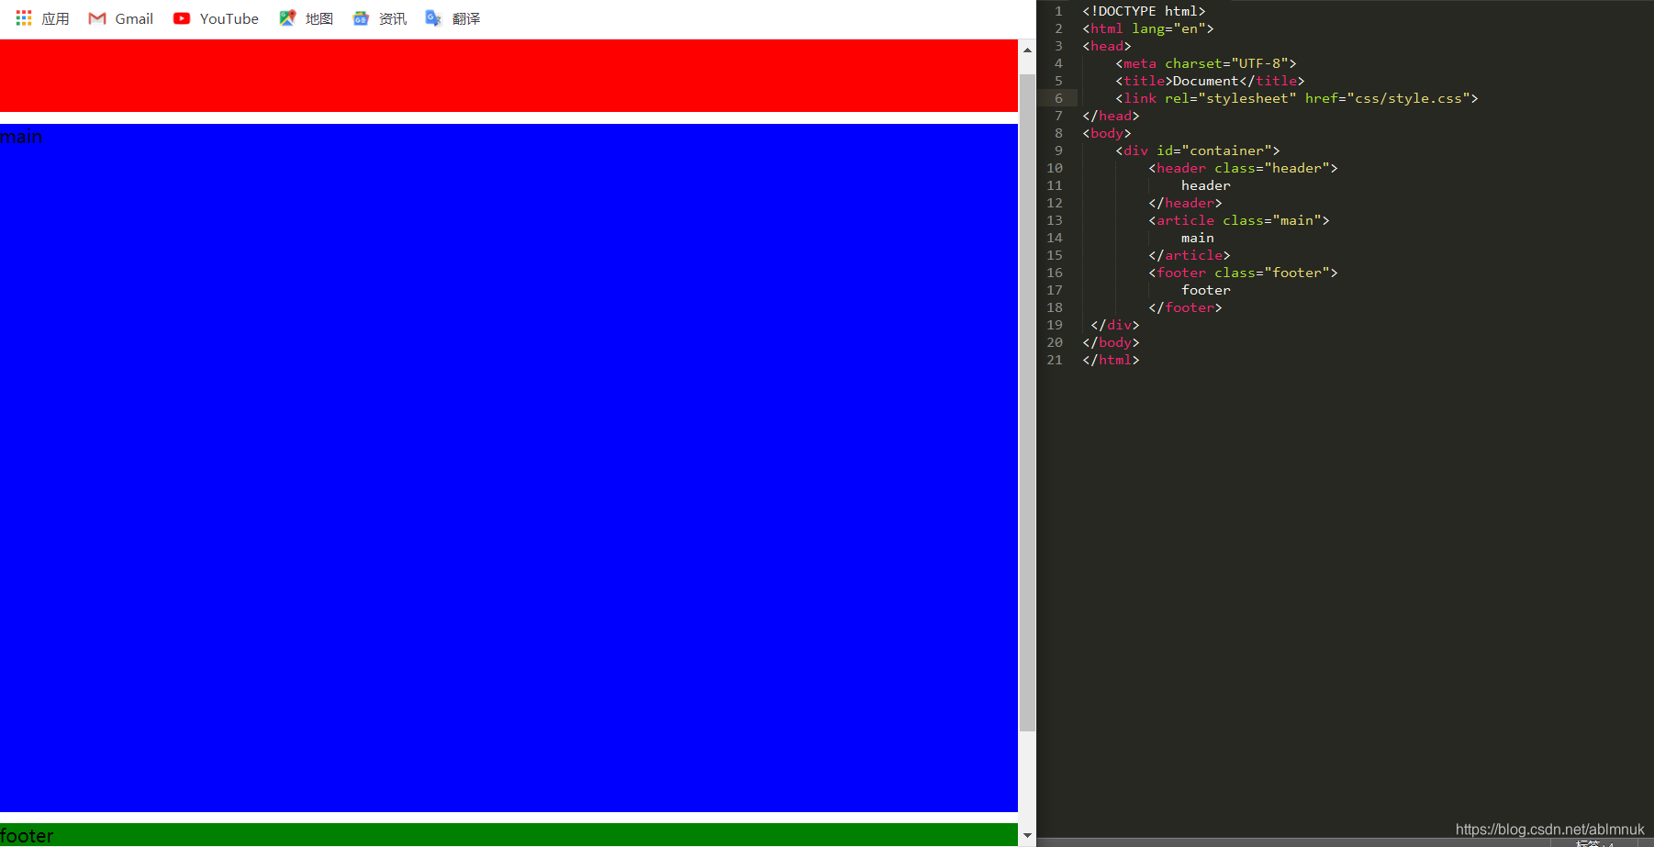Click the browser scrollbar up arrow
Viewport: 1654px width, 847px height.
point(1027,50)
